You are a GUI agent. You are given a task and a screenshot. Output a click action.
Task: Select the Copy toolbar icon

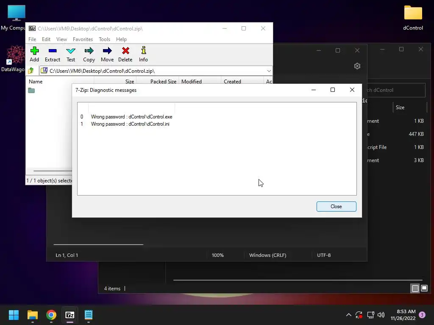click(89, 54)
